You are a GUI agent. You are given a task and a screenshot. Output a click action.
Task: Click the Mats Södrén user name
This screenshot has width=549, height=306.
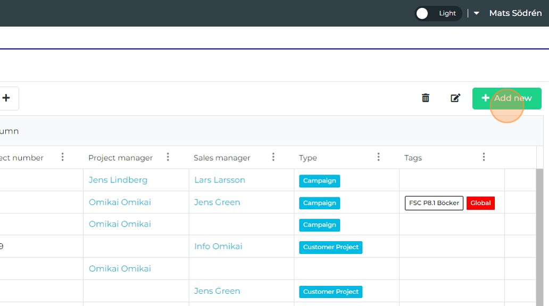(x=515, y=13)
